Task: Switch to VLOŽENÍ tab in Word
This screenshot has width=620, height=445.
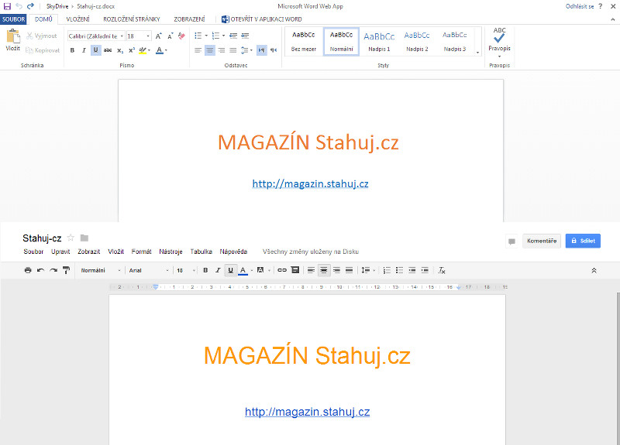Action: click(x=78, y=19)
